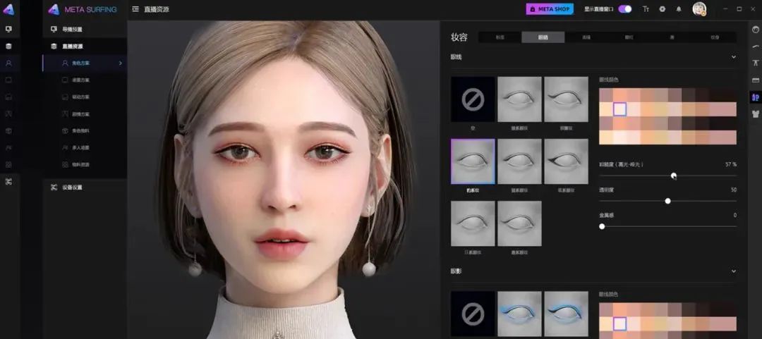Image resolution: width=762 pixels, height=339 pixels.
Task: Click the text size Tt icon
Action: [646, 9]
